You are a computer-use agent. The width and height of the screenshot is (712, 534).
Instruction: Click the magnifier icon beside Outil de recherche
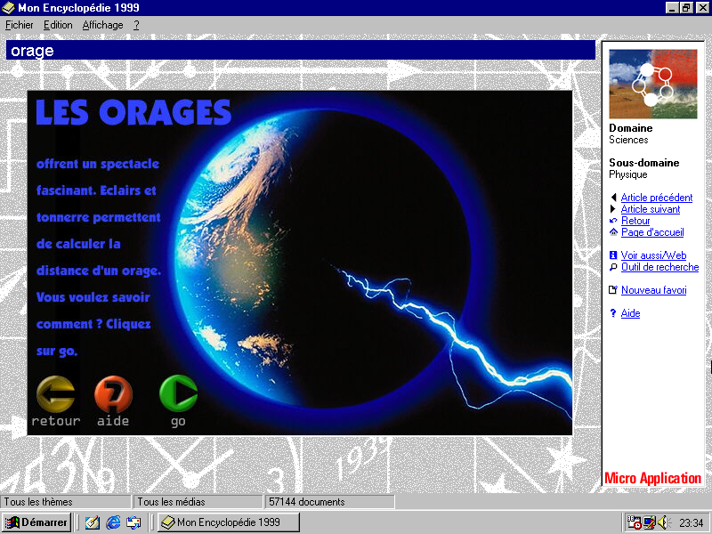(613, 267)
